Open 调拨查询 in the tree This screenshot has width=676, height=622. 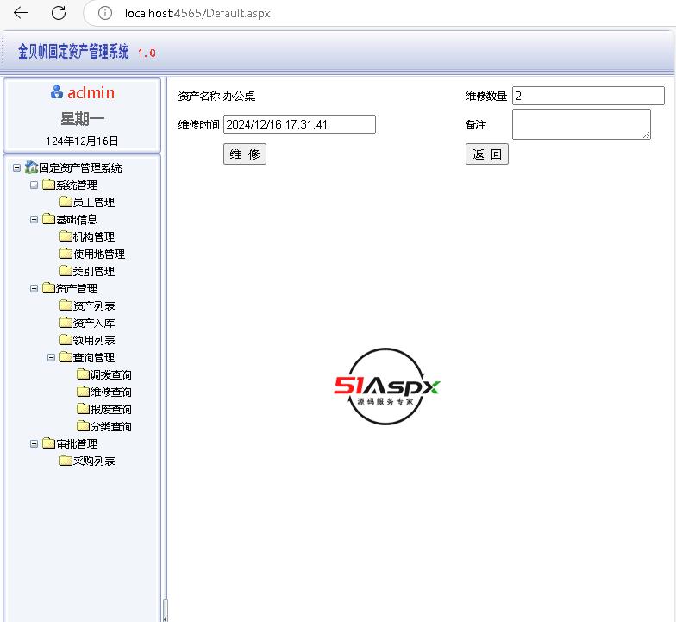pyautogui.click(x=110, y=374)
